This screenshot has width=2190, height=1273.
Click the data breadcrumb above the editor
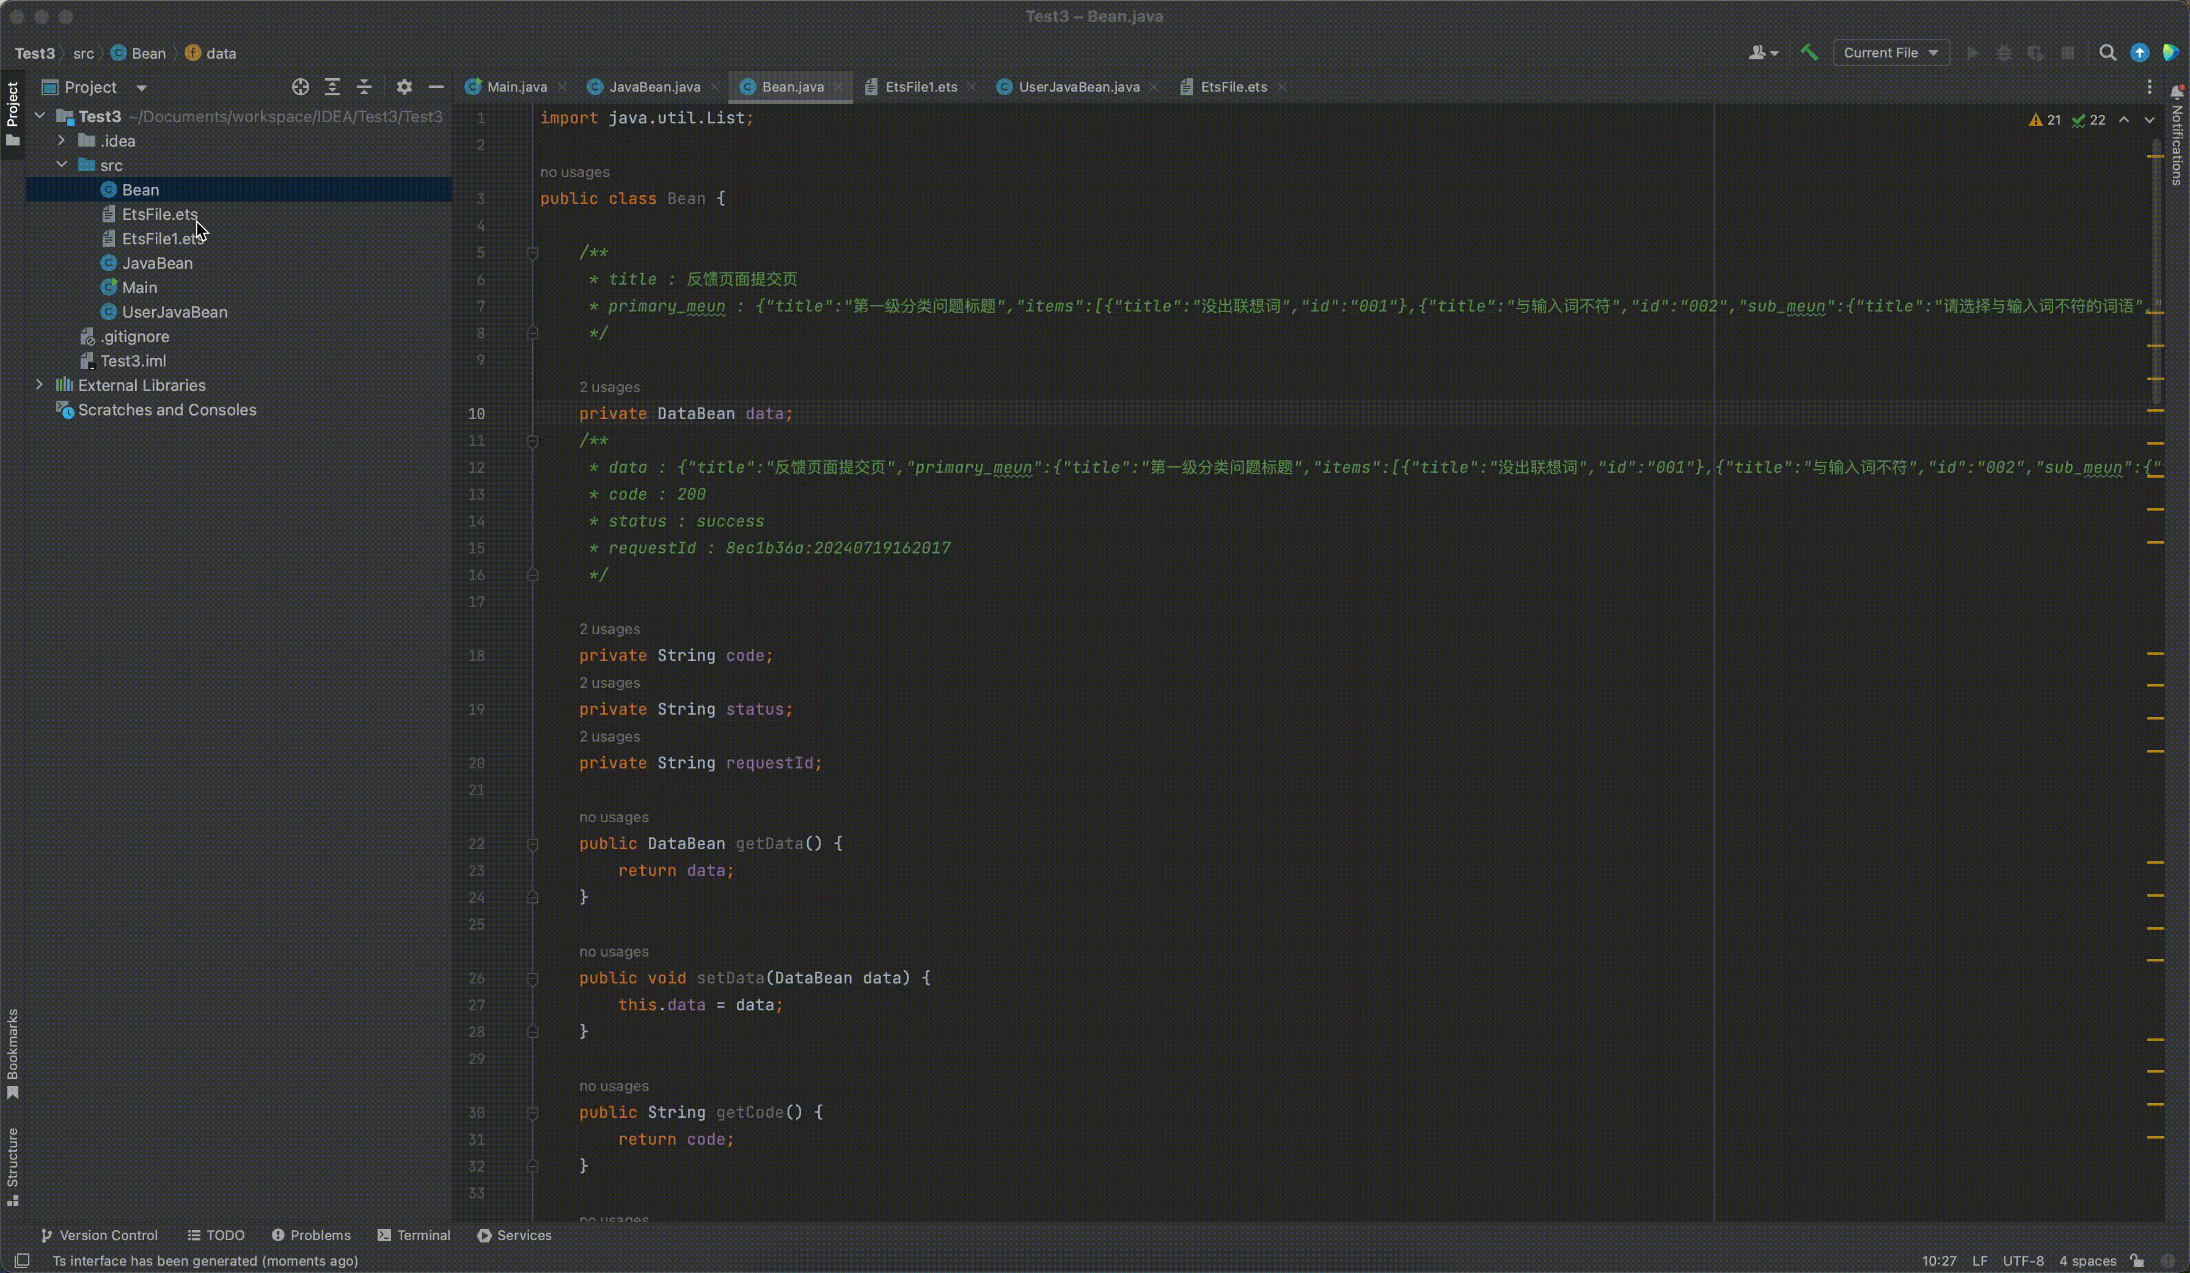[x=220, y=53]
